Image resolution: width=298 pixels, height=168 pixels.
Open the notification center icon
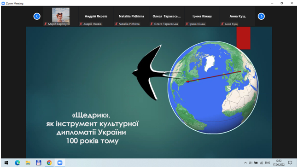[x=290, y=163]
